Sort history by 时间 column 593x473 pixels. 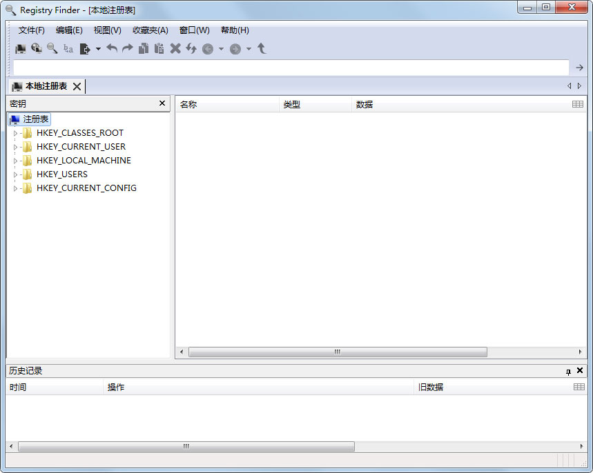click(54, 388)
